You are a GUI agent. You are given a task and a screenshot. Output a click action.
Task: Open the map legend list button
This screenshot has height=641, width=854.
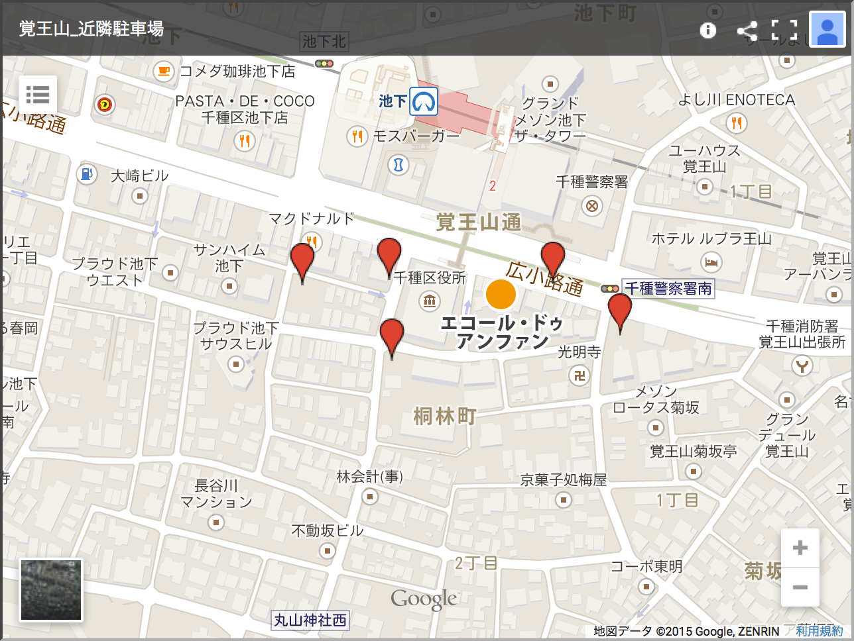click(38, 95)
